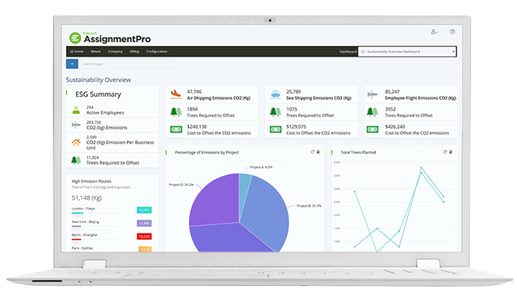517x297 pixels.
Task: Click the plane icon beside CO2 (Kg) Emissions
Action: tap(76, 125)
